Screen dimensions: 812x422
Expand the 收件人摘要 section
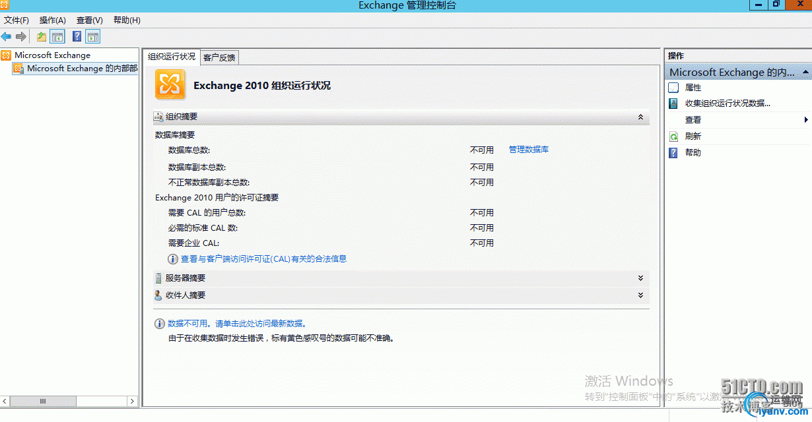click(640, 295)
